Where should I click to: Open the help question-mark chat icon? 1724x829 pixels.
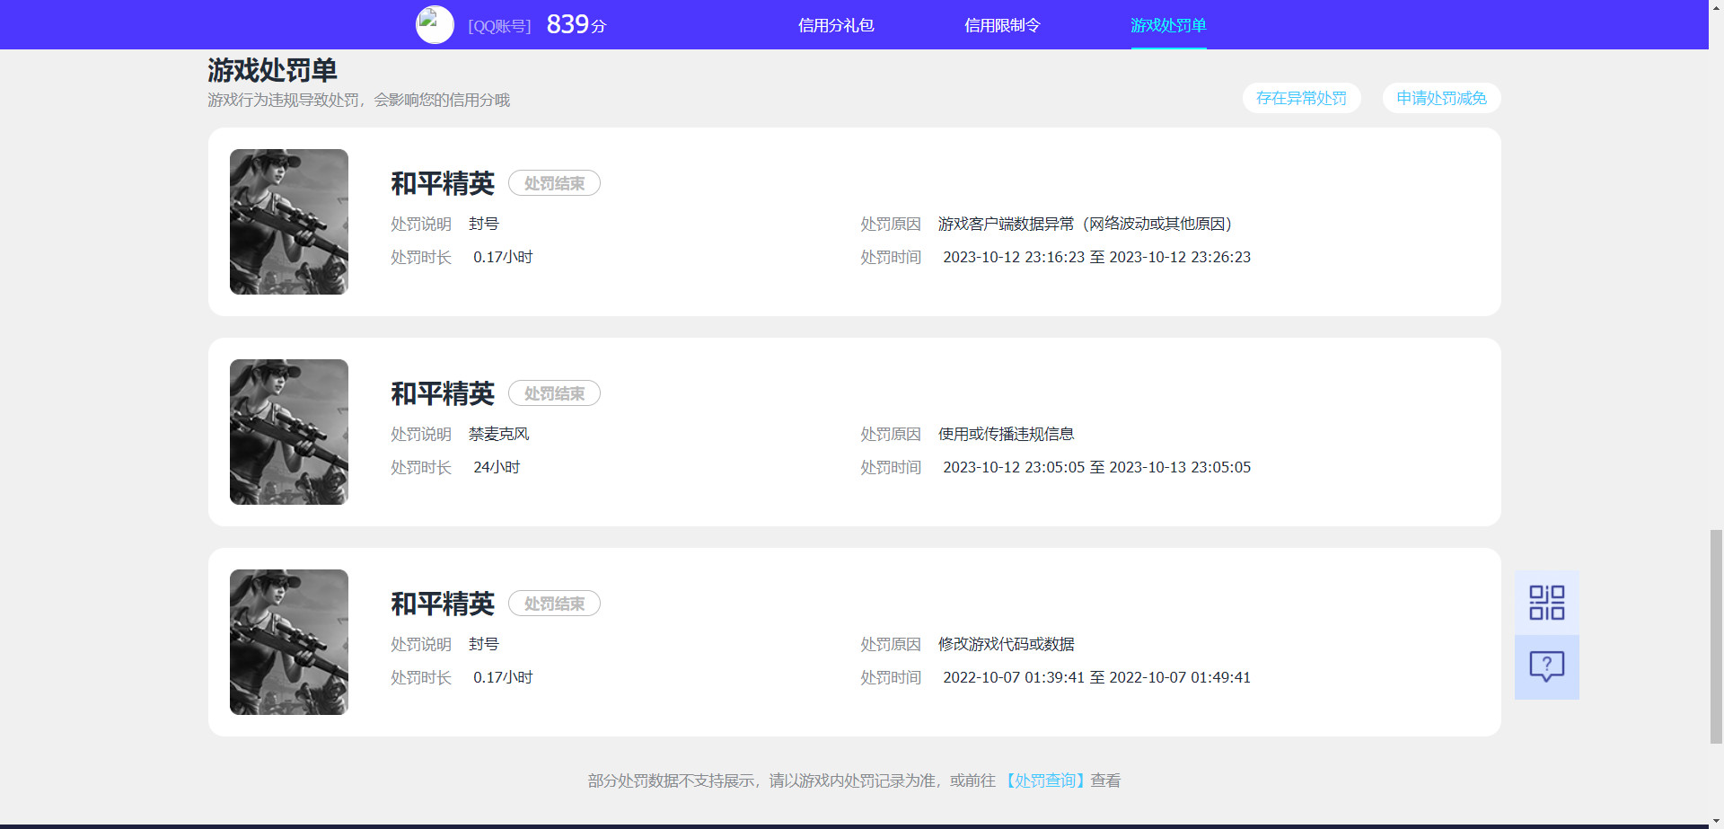pos(1546,666)
